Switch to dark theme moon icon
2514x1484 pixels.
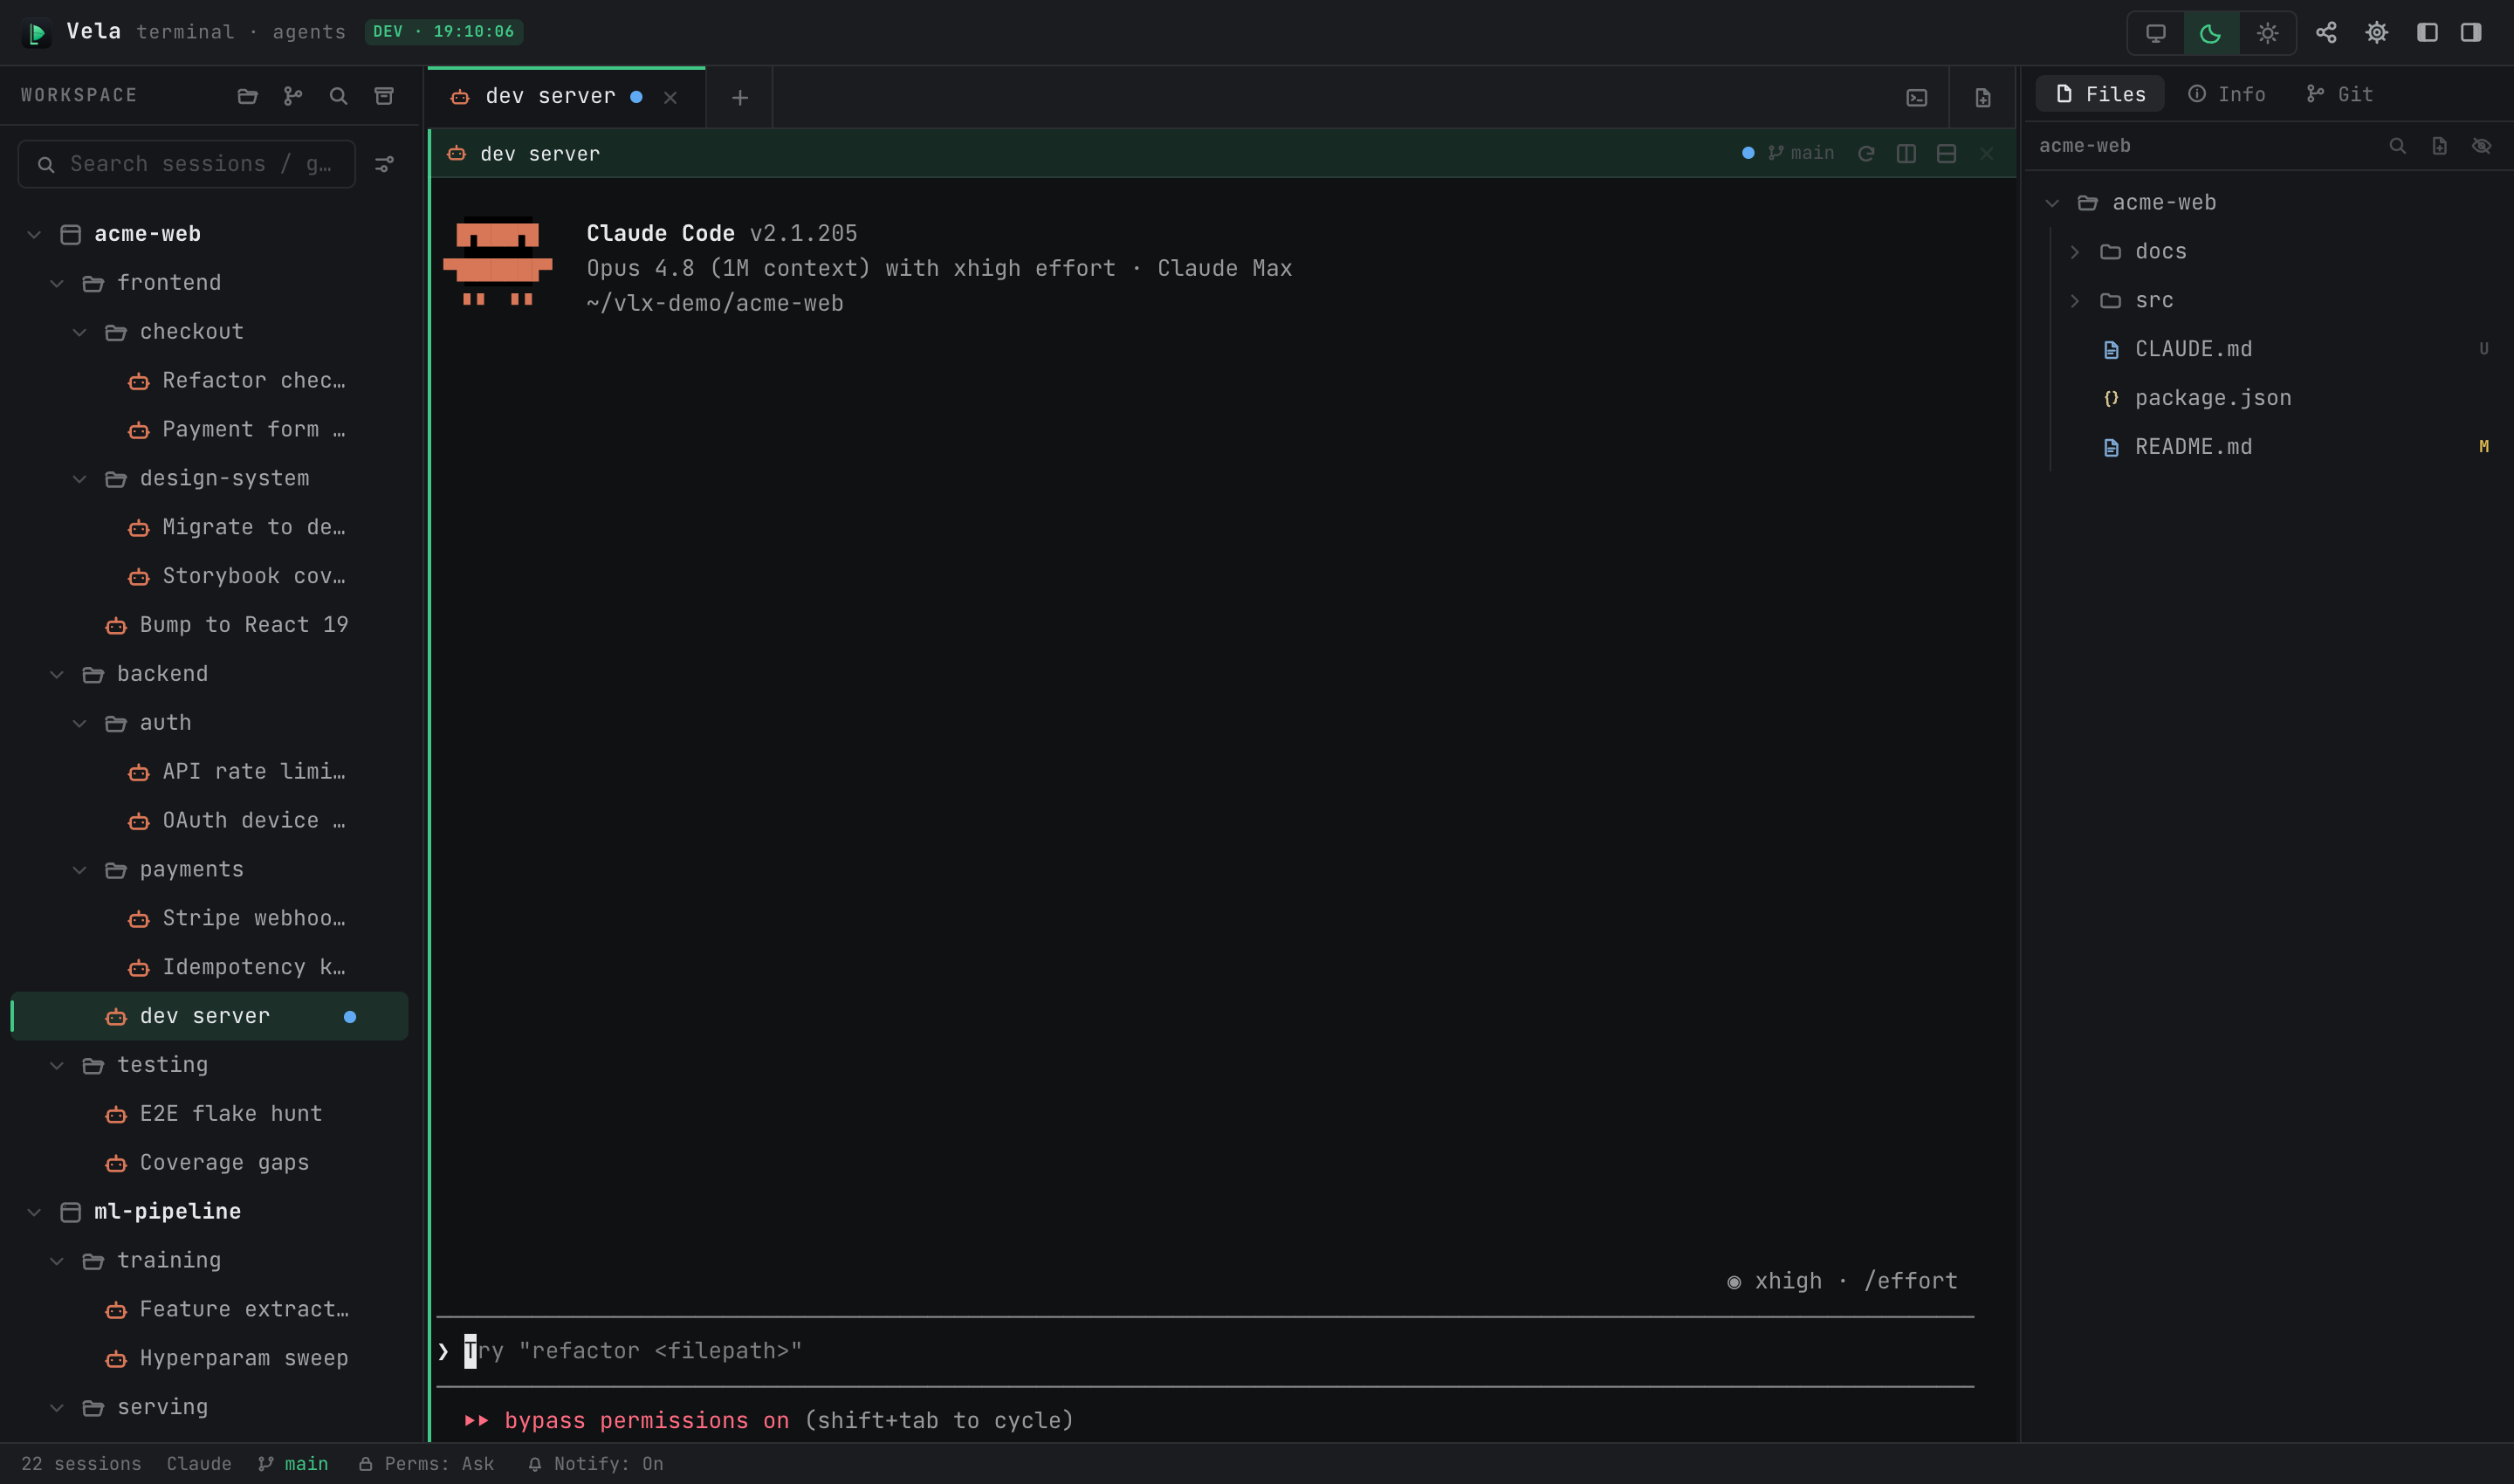pos(2210,33)
